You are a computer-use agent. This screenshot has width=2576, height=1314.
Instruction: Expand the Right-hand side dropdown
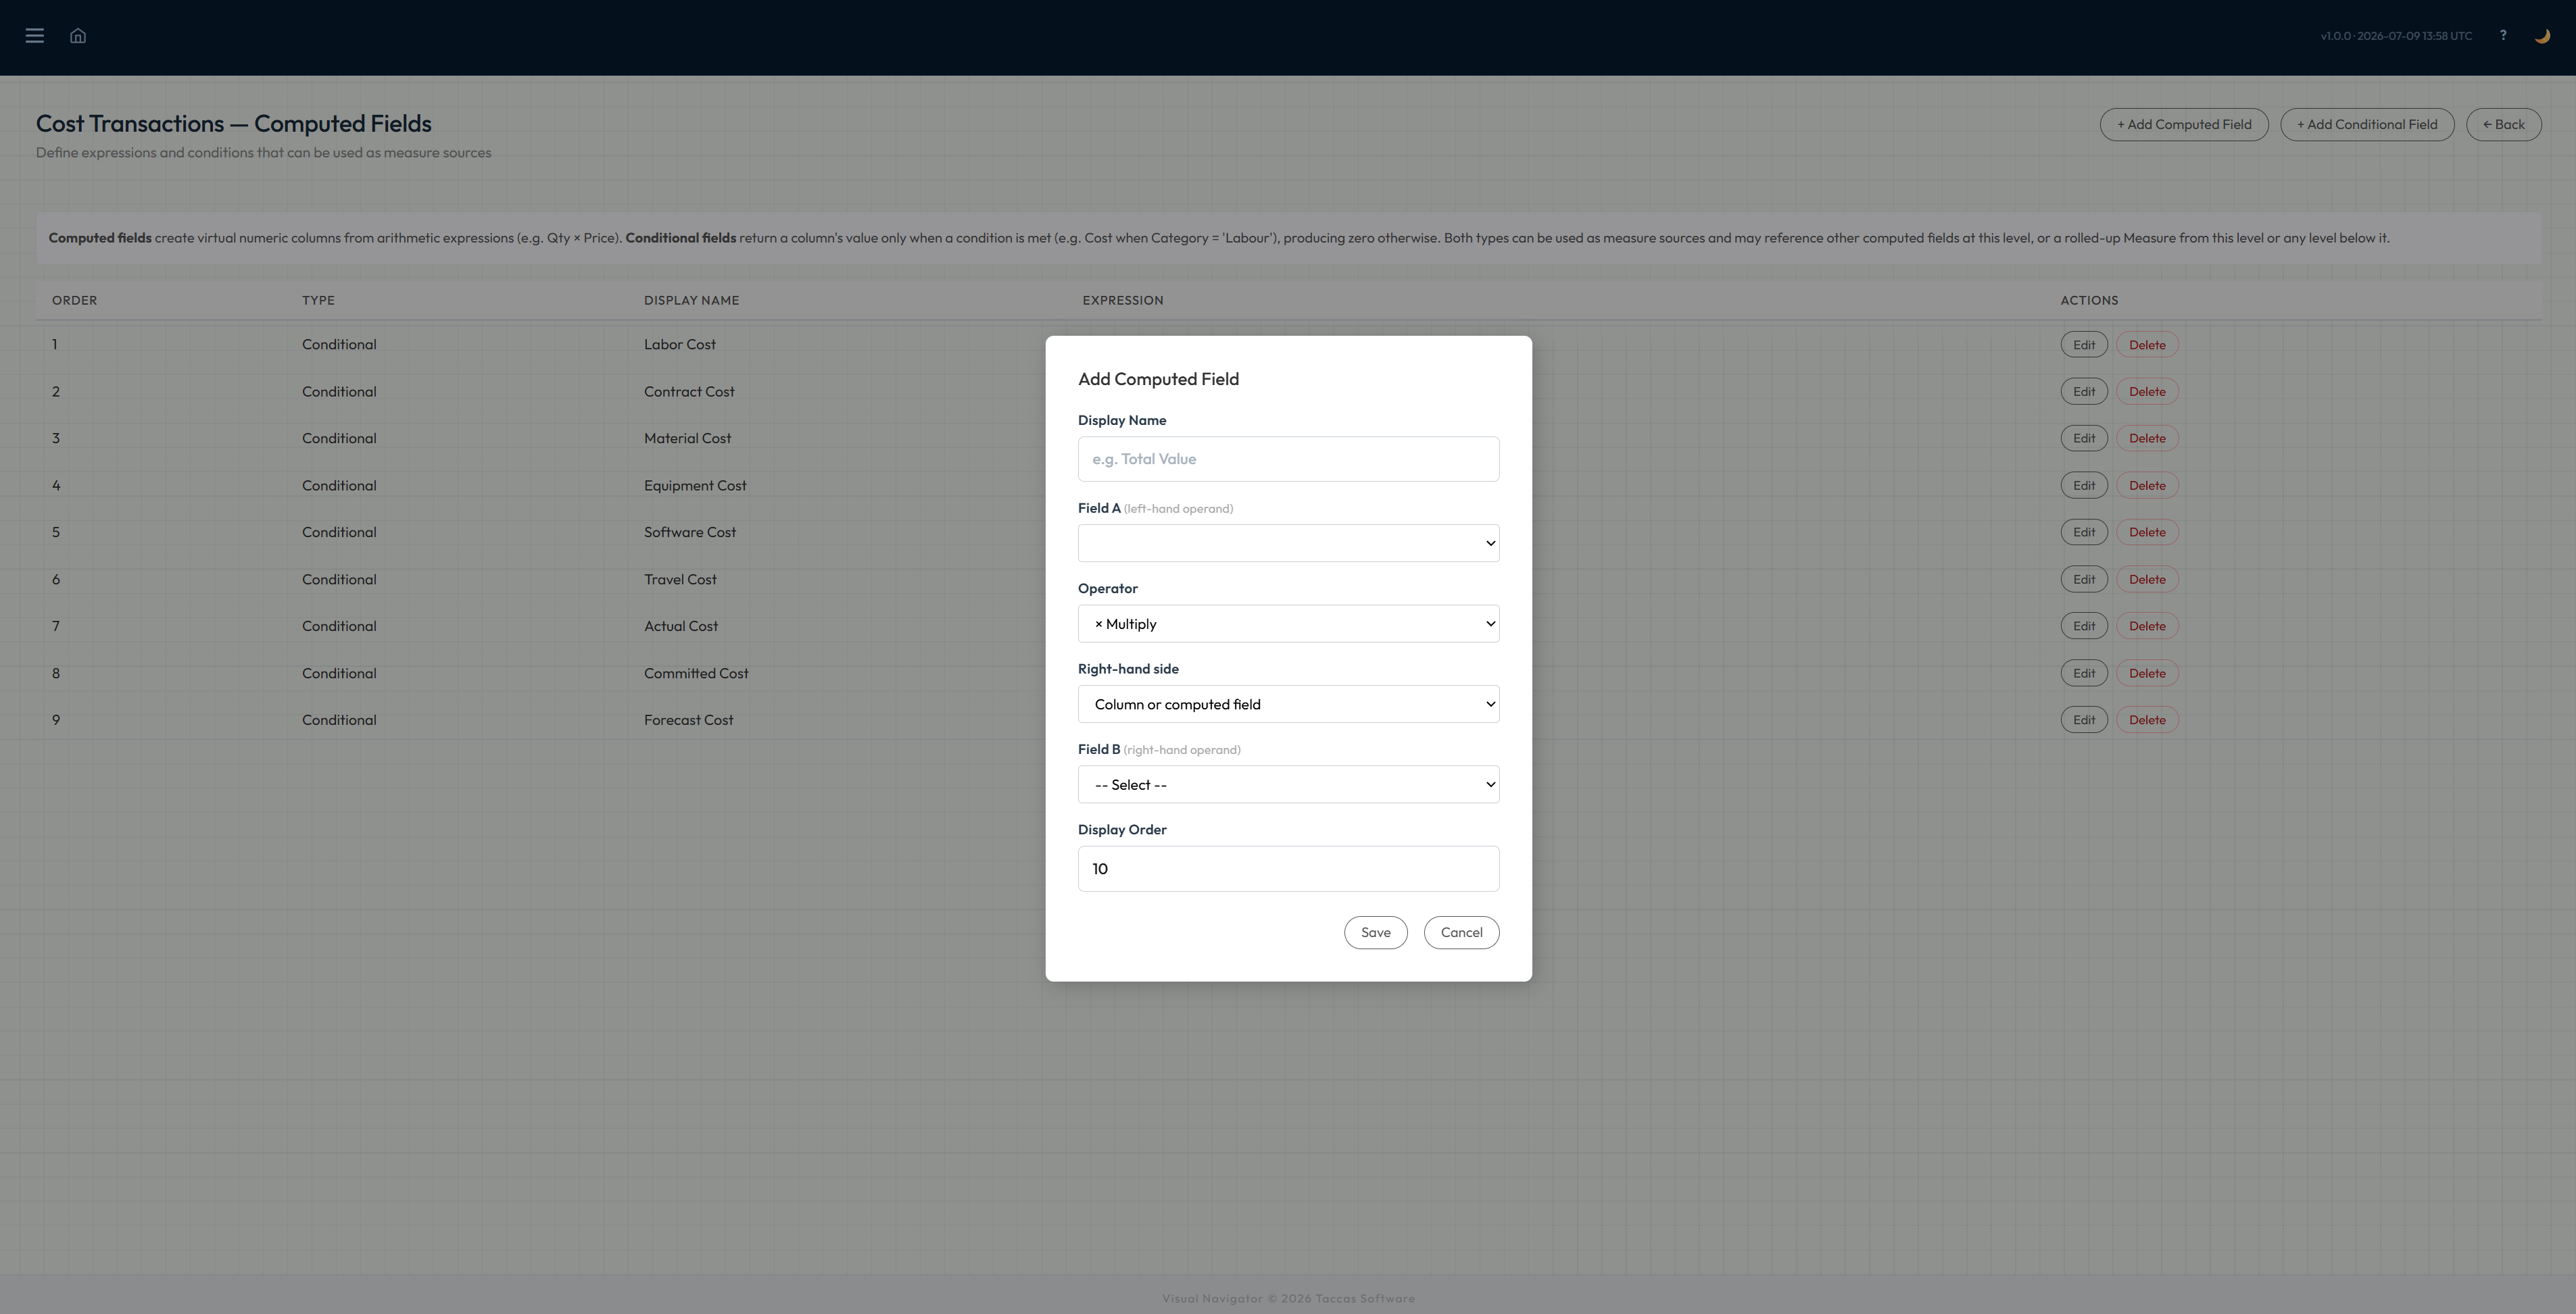(1288, 705)
